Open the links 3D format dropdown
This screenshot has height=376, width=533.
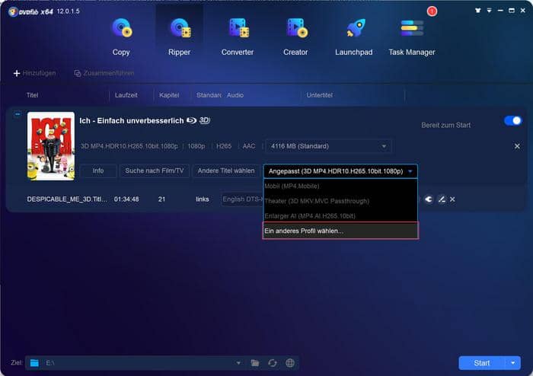pyautogui.click(x=203, y=199)
